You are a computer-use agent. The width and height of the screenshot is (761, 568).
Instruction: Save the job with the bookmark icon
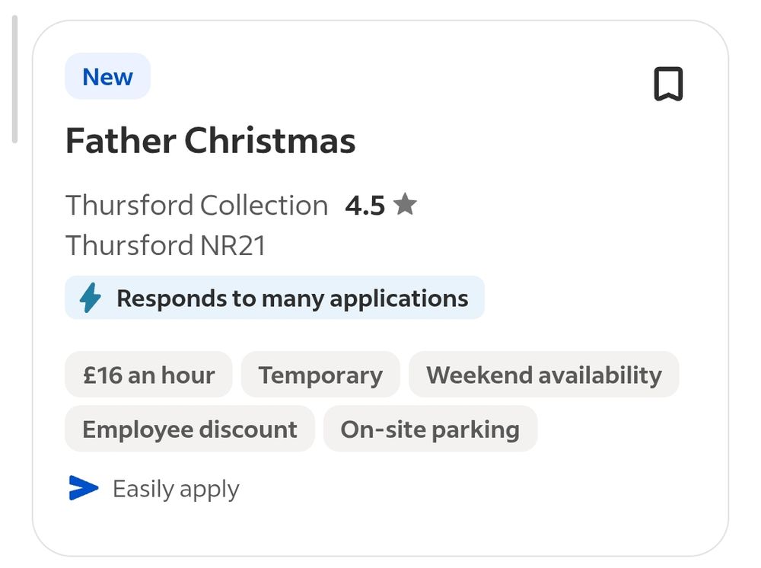668,84
